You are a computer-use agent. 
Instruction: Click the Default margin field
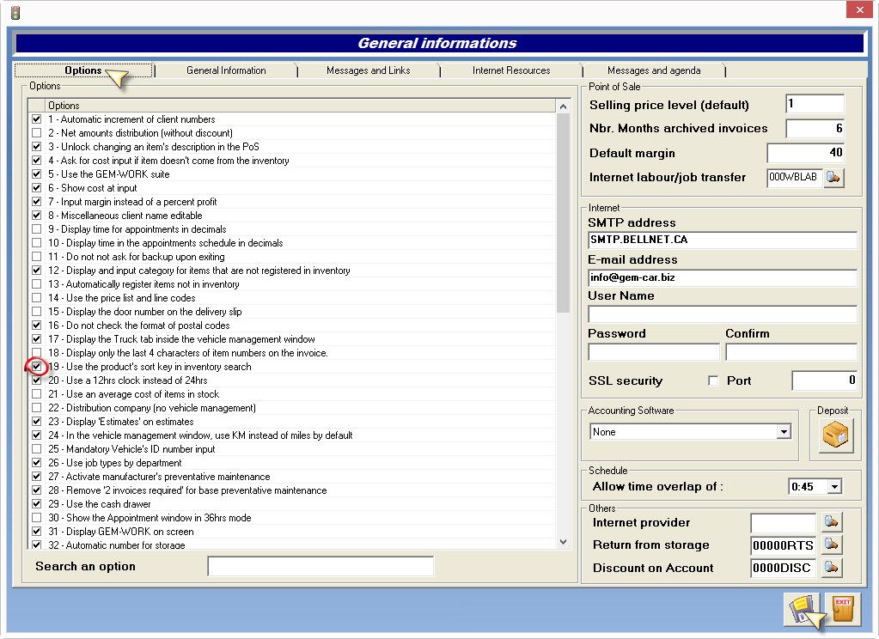tap(806, 153)
